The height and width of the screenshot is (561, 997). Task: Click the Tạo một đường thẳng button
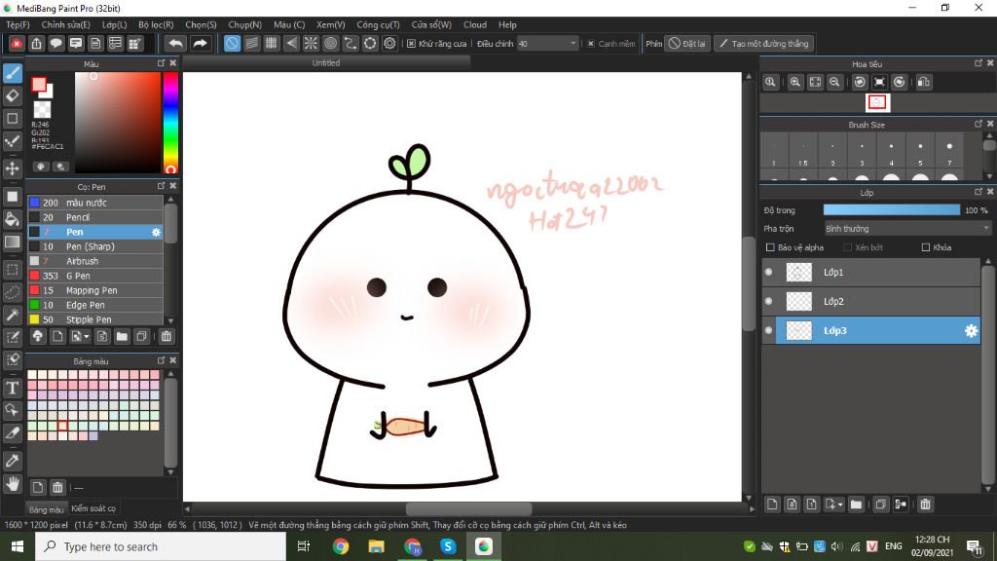pyautogui.click(x=762, y=44)
